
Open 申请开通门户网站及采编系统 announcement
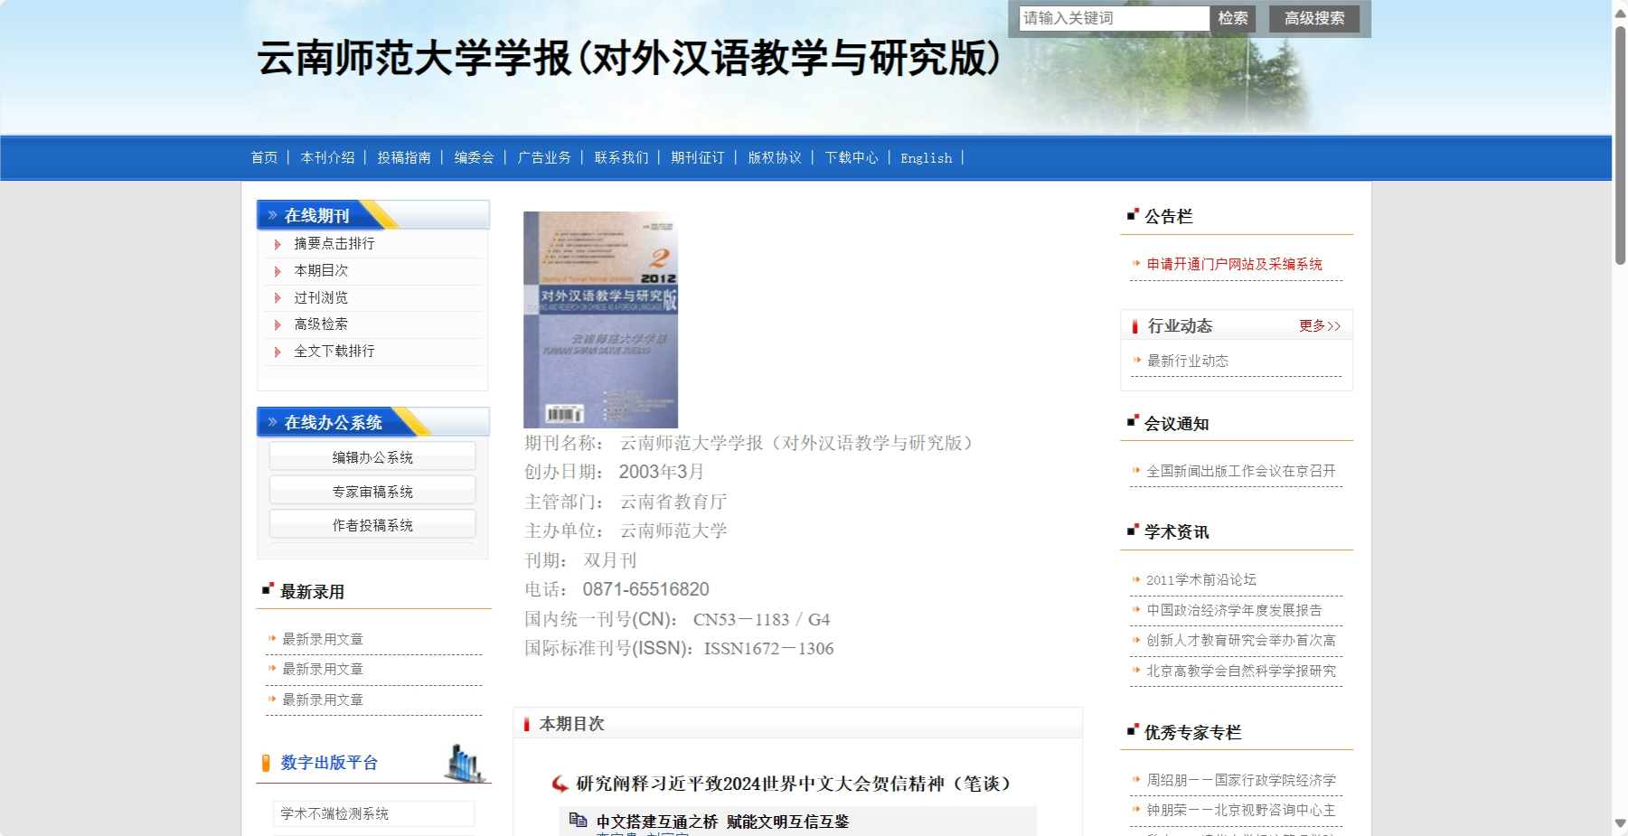pos(1235,264)
